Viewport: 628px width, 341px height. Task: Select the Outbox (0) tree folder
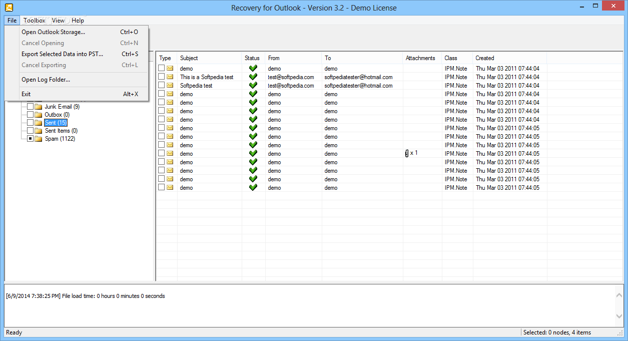57,115
